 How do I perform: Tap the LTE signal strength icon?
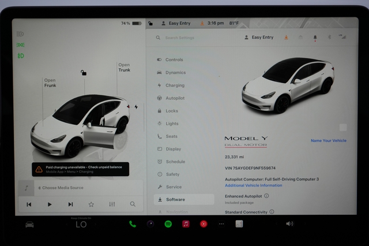tap(342, 36)
